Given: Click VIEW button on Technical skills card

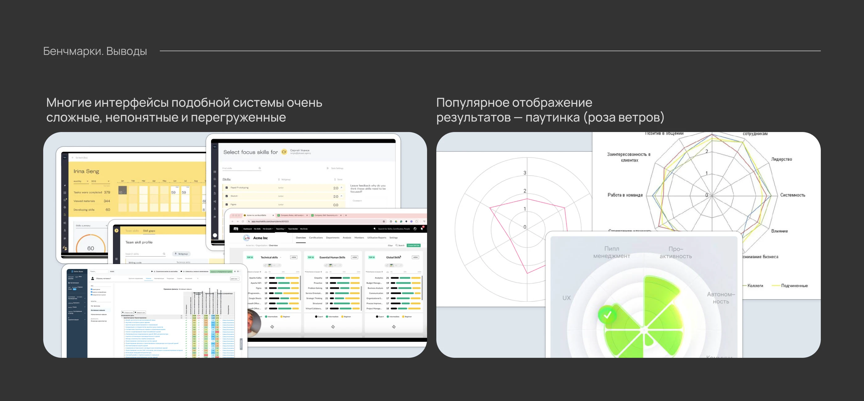Looking at the screenshot, I should click(x=293, y=258).
